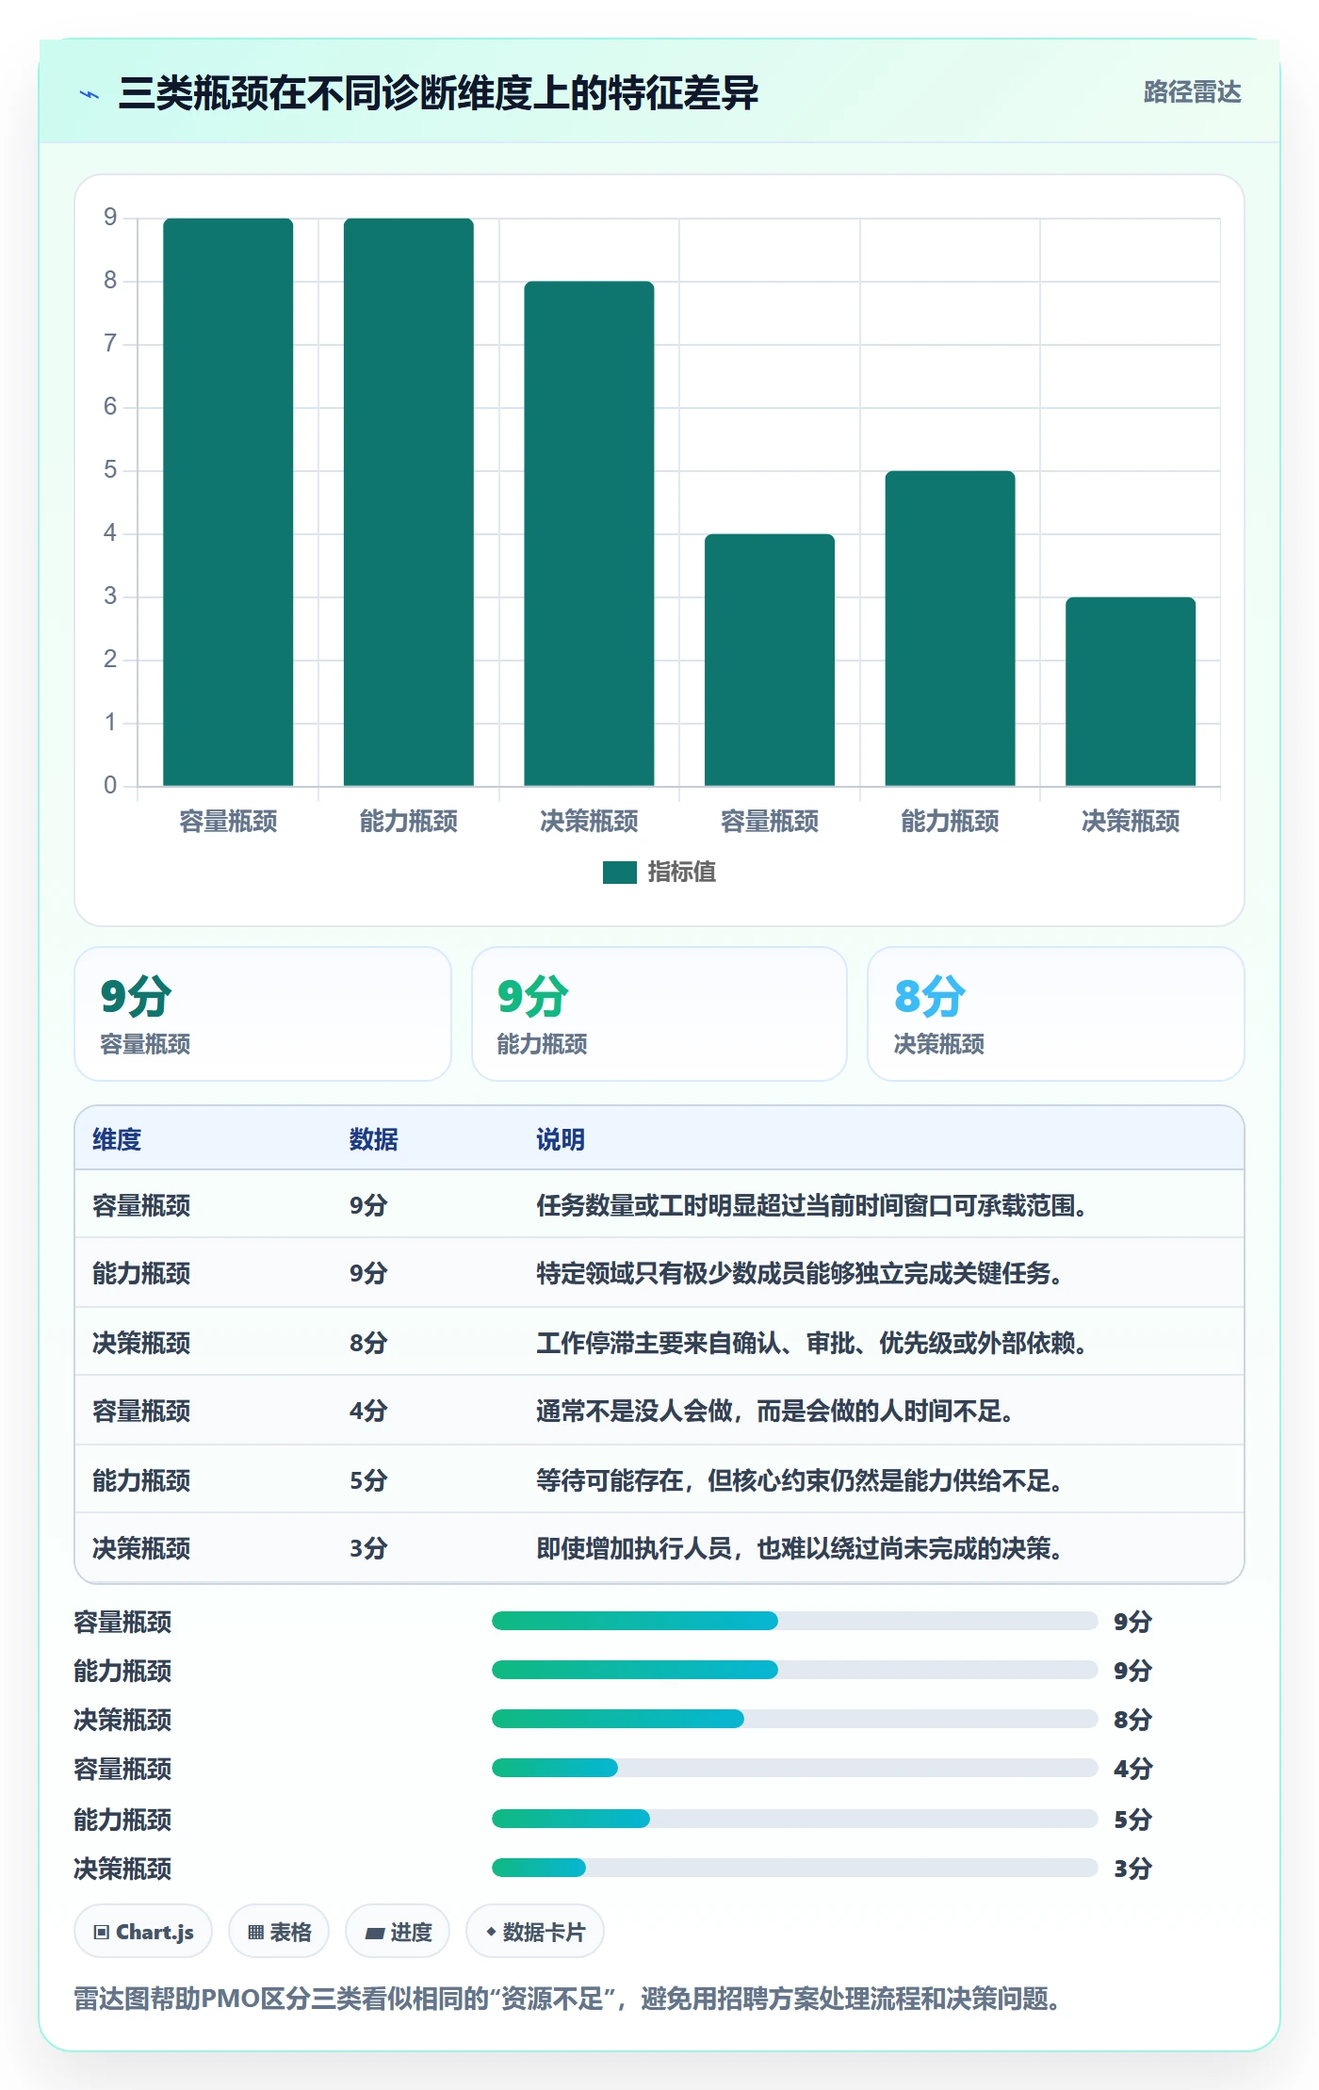Click the 决策瓶颈 progress bar showing 3分
The image size is (1319, 2090).
(x=794, y=1868)
